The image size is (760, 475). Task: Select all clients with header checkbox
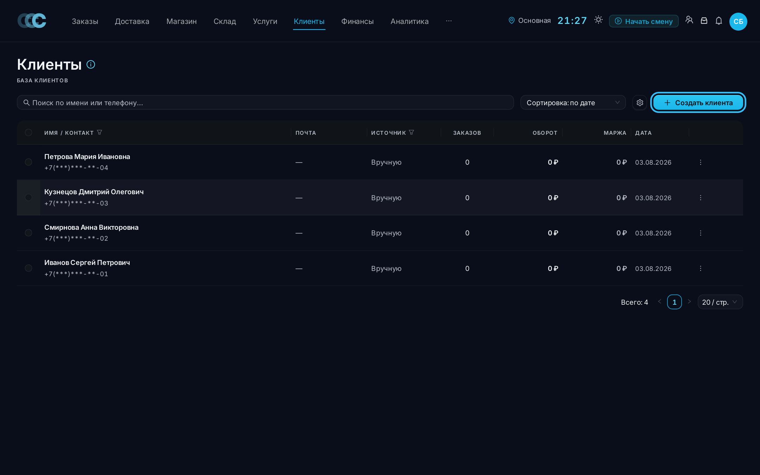[28, 132]
